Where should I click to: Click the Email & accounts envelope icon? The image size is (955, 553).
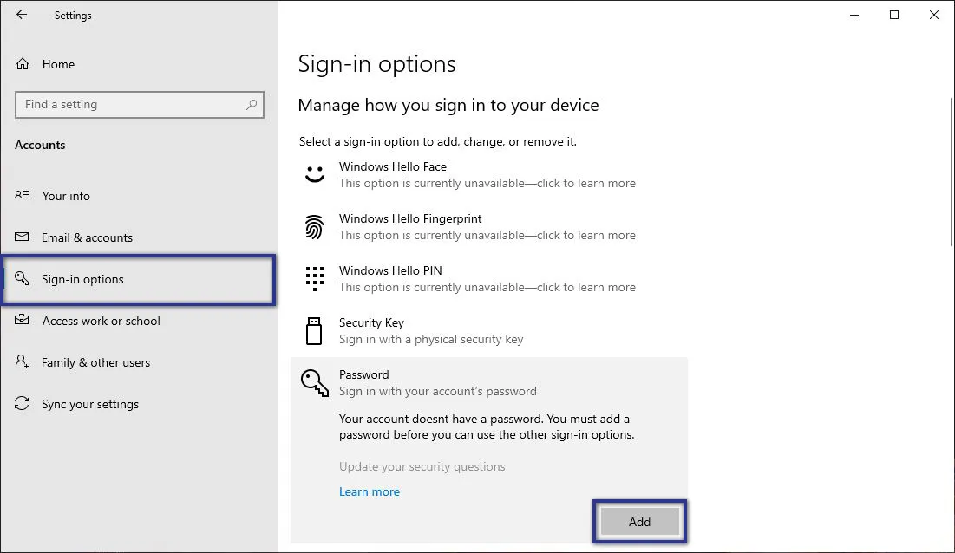(22, 237)
